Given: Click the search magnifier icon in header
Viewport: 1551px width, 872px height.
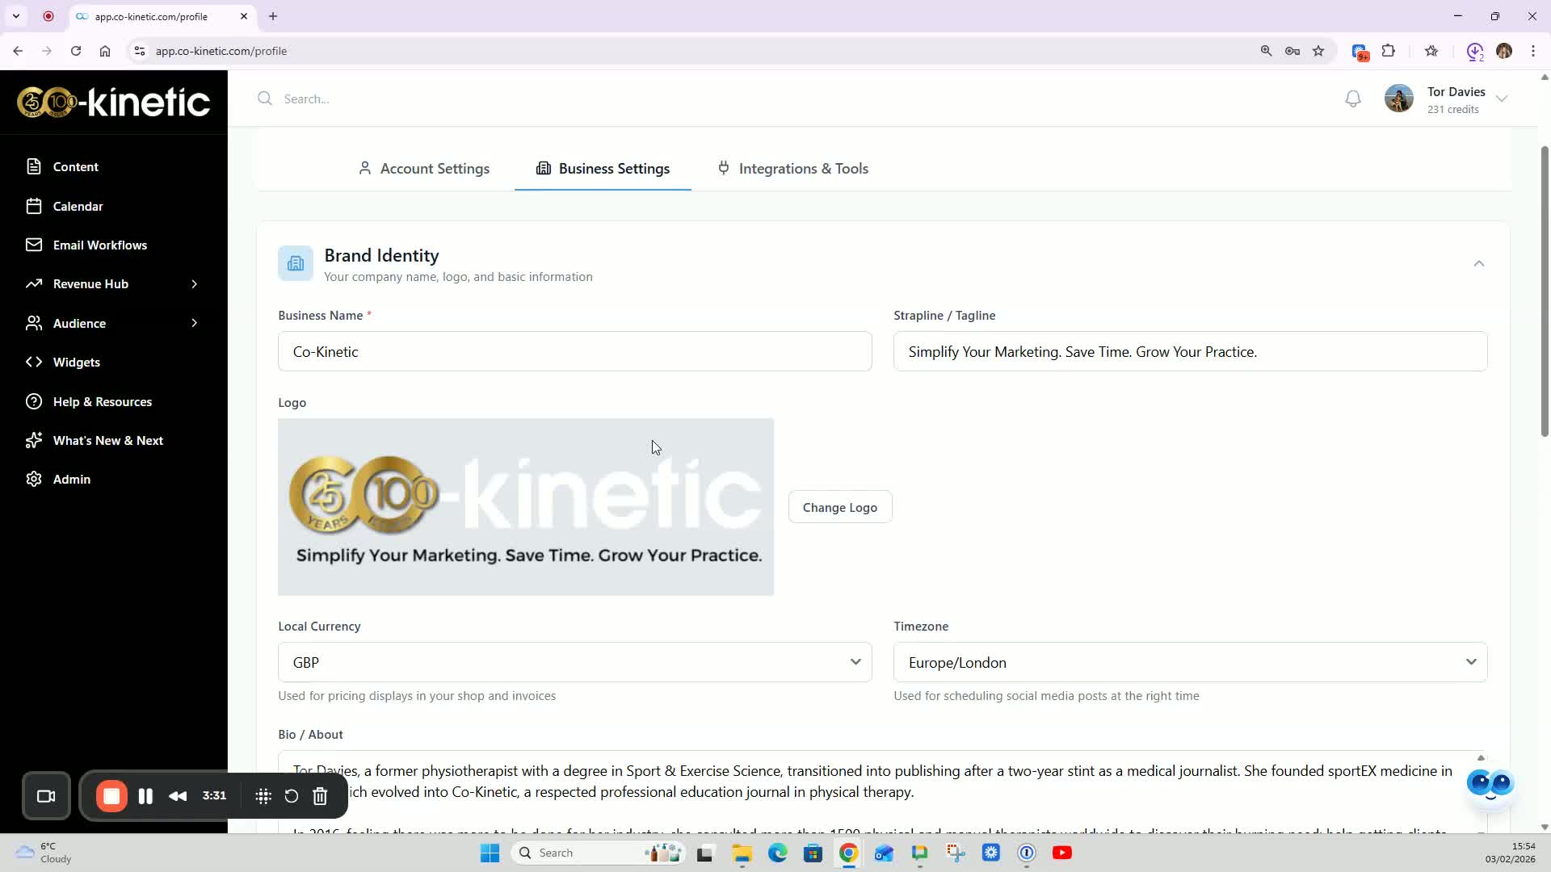Looking at the screenshot, I should 265,99.
